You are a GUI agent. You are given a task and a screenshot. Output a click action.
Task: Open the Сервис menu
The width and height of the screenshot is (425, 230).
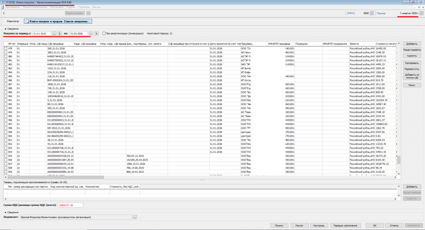[71, 7]
